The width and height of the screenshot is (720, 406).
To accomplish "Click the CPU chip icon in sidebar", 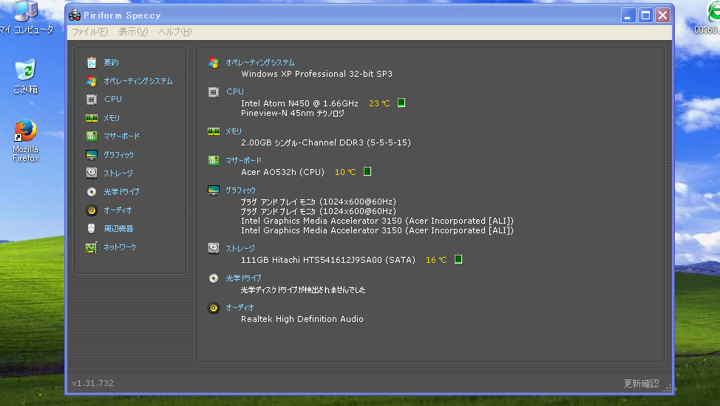I will [92, 99].
